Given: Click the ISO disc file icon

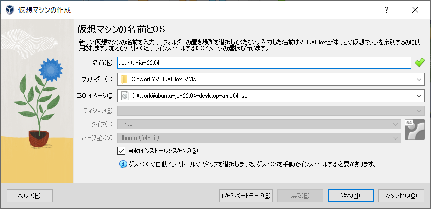Looking at the screenshot, I should click(125, 96).
